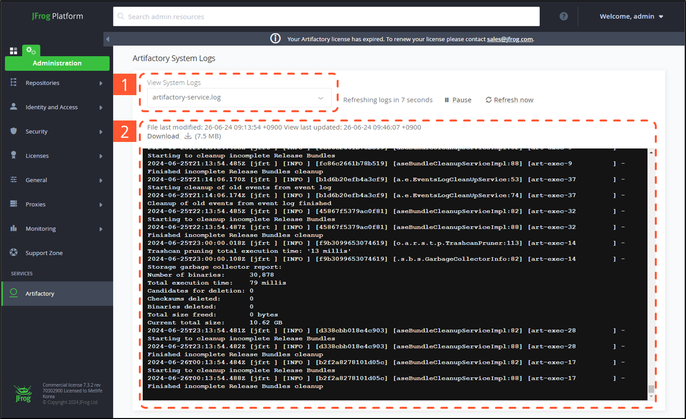The image size is (686, 419).
Task: Click the help question mark icon
Action: click(x=564, y=16)
